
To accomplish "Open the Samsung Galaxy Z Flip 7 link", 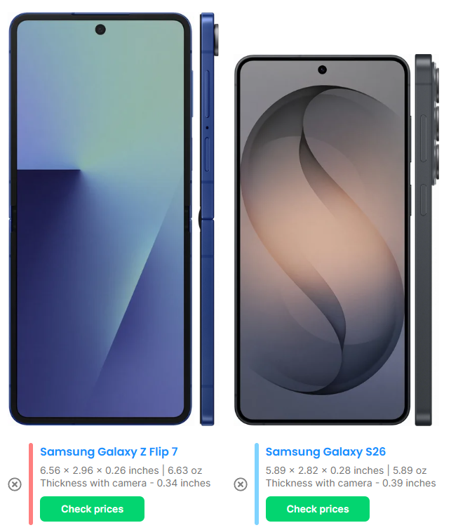I will (x=109, y=451).
